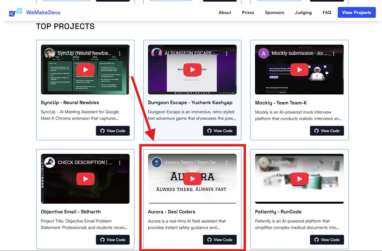Viewport: 382px width, 251px height.
Task: Click the WeMakeDevs logo icon
Action: tap(16, 12)
